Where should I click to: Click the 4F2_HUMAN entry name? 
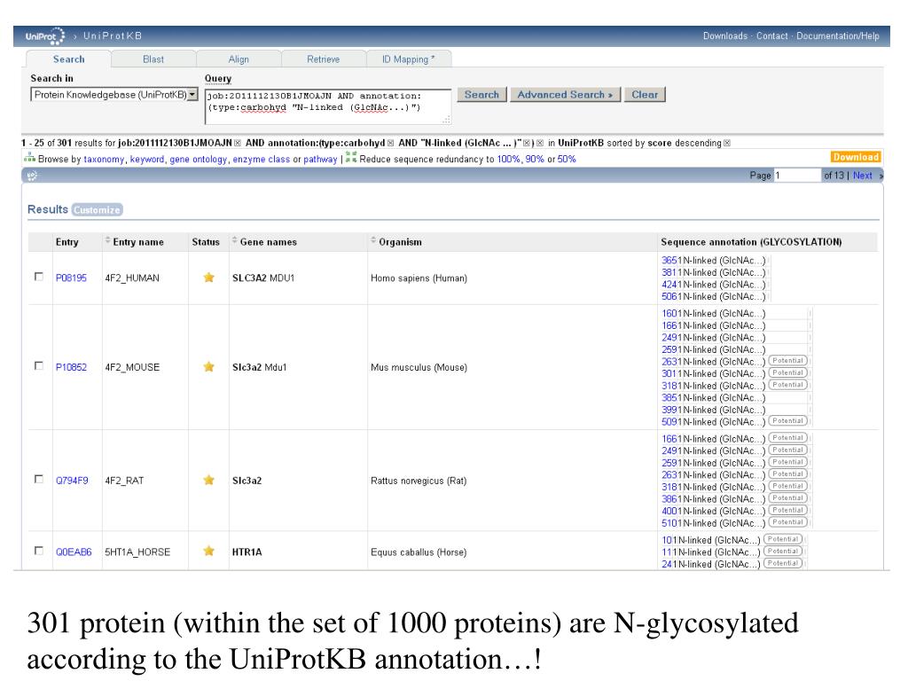click(132, 278)
